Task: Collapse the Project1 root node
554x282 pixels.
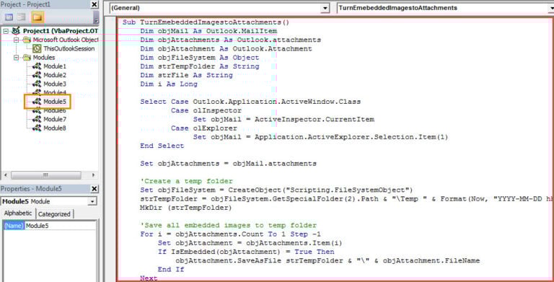Action: [5, 31]
